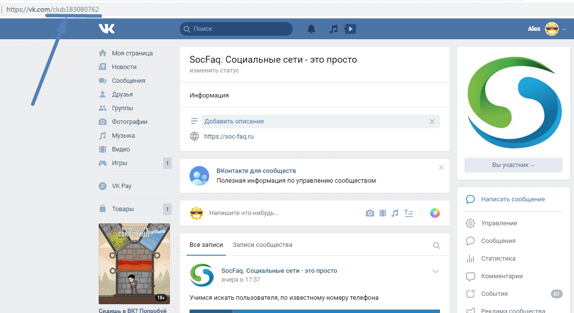Screen dimensions: 574x313
Task: Attach a video with the film icon
Action: [383, 213]
